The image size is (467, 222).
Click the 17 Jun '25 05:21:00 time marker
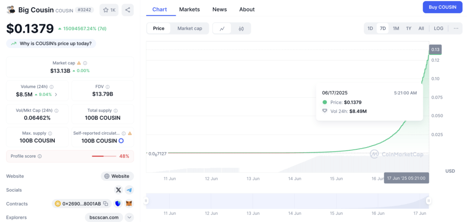[x=406, y=178]
